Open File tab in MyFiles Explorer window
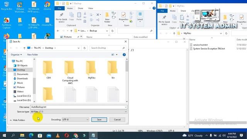The image size is (247, 139). tap(162, 11)
